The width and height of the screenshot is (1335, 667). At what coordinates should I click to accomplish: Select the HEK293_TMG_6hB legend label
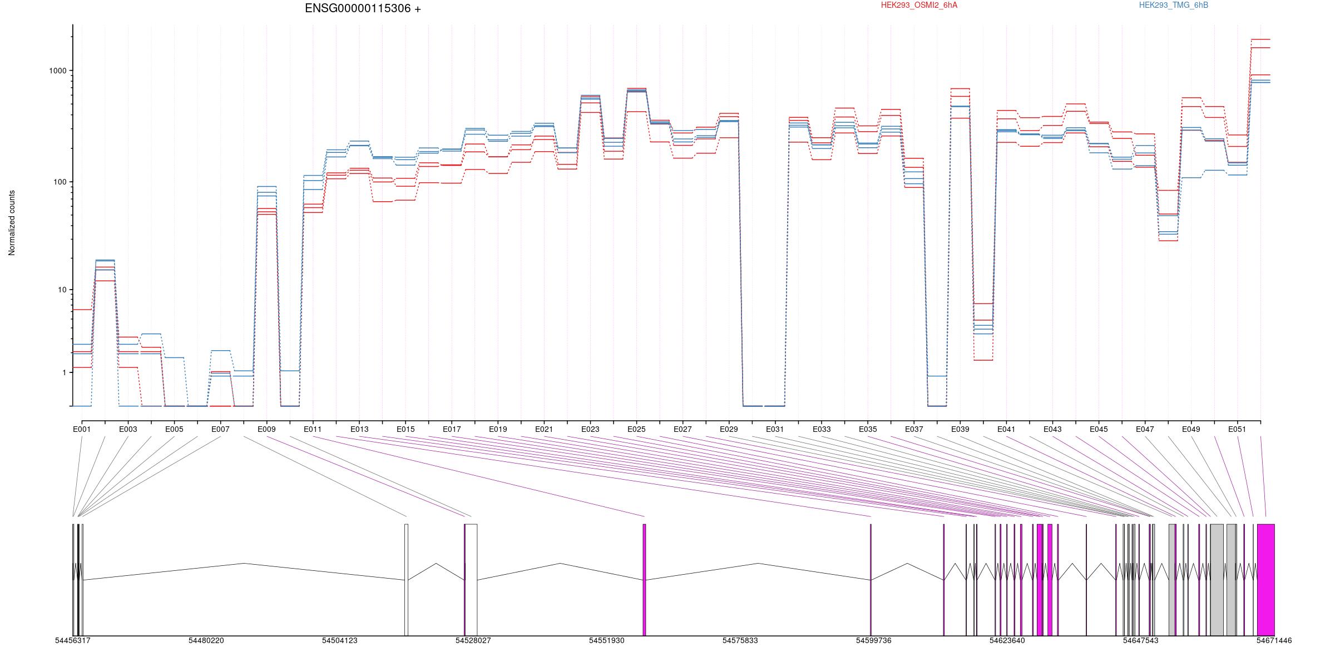1174,5
